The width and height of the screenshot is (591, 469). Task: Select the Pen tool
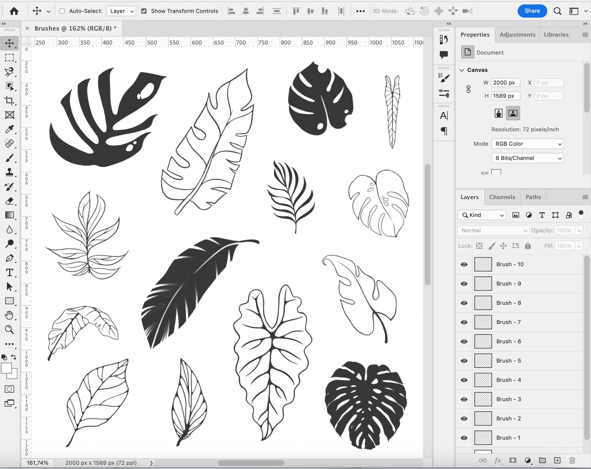[10, 258]
